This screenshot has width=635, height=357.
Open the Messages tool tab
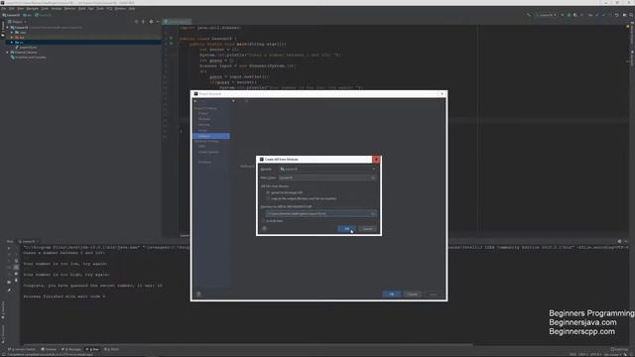[x=71, y=349]
